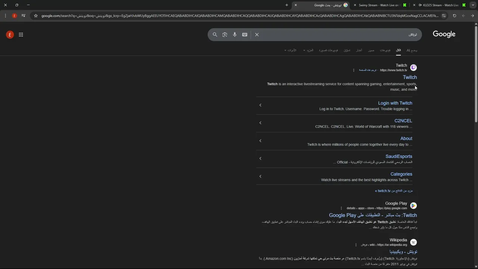Open the tab search dropdown chevron
Image resolution: width=478 pixels, height=269 pixels.
(x=473, y=5)
